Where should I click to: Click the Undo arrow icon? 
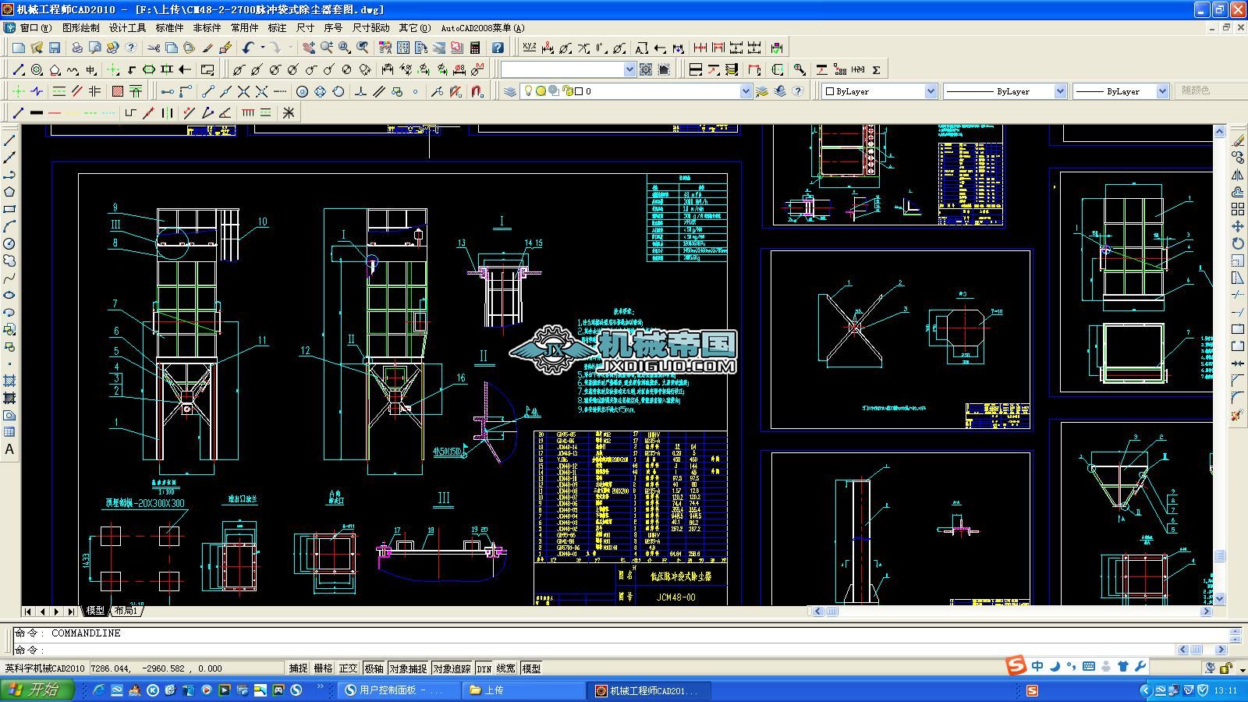(x=247, y=47)
